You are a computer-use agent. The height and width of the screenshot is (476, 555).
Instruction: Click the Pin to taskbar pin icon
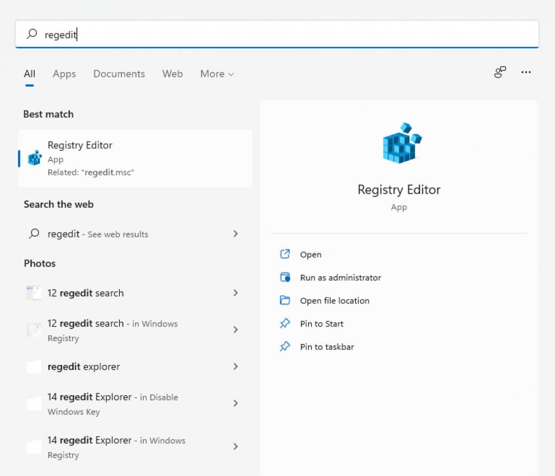[285, 347]
